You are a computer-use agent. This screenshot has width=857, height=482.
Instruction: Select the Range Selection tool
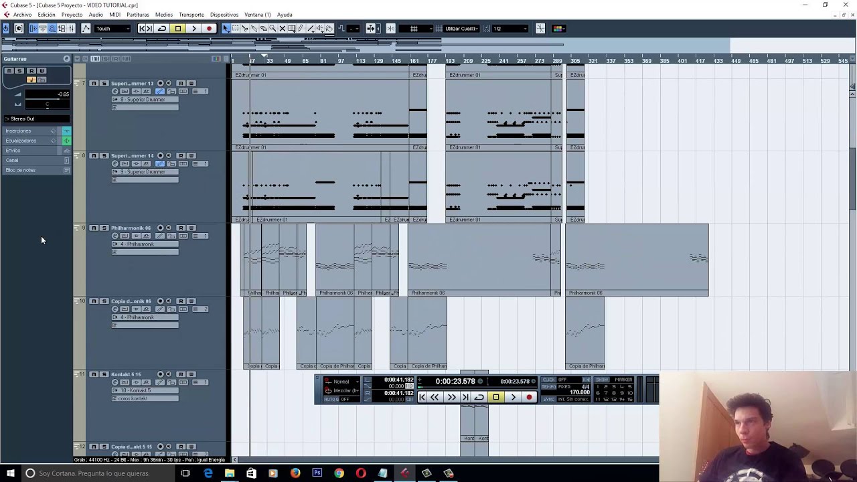tap(235, 28)
